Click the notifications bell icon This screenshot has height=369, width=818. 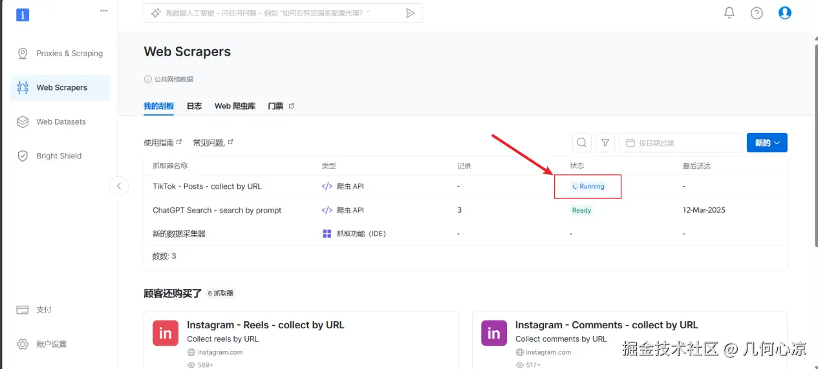point(729,13)
